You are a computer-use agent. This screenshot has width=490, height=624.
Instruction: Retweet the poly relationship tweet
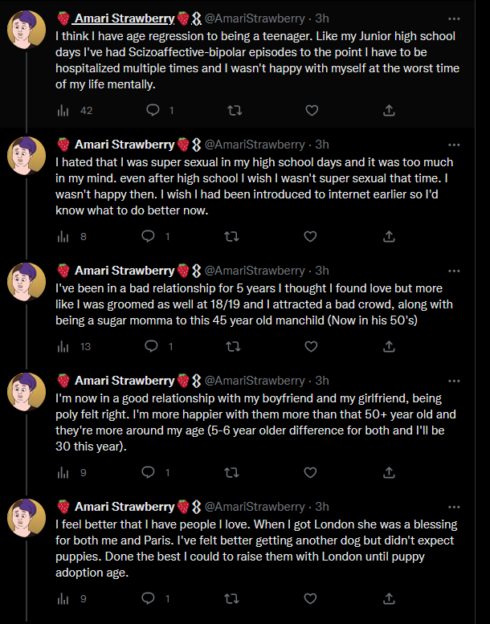click(232, 473)
